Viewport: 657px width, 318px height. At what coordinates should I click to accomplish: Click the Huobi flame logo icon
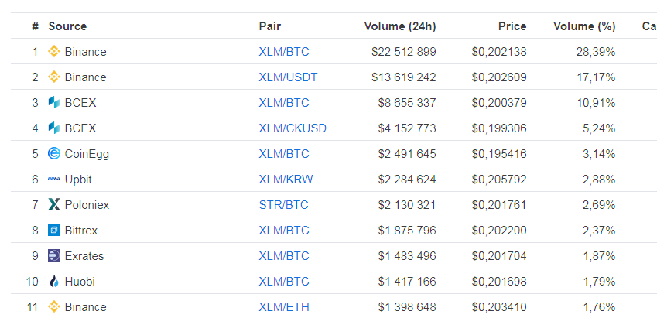(x=54, y=281)
